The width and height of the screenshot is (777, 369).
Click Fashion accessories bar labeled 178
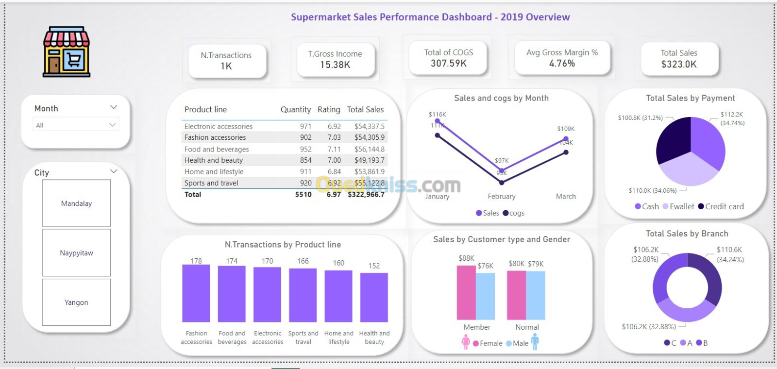pyautogui.click(x=196, y=293)
